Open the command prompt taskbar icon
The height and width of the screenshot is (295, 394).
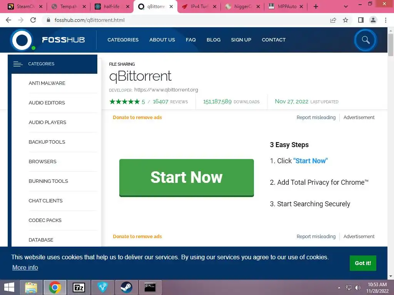(x=150, y=287)
